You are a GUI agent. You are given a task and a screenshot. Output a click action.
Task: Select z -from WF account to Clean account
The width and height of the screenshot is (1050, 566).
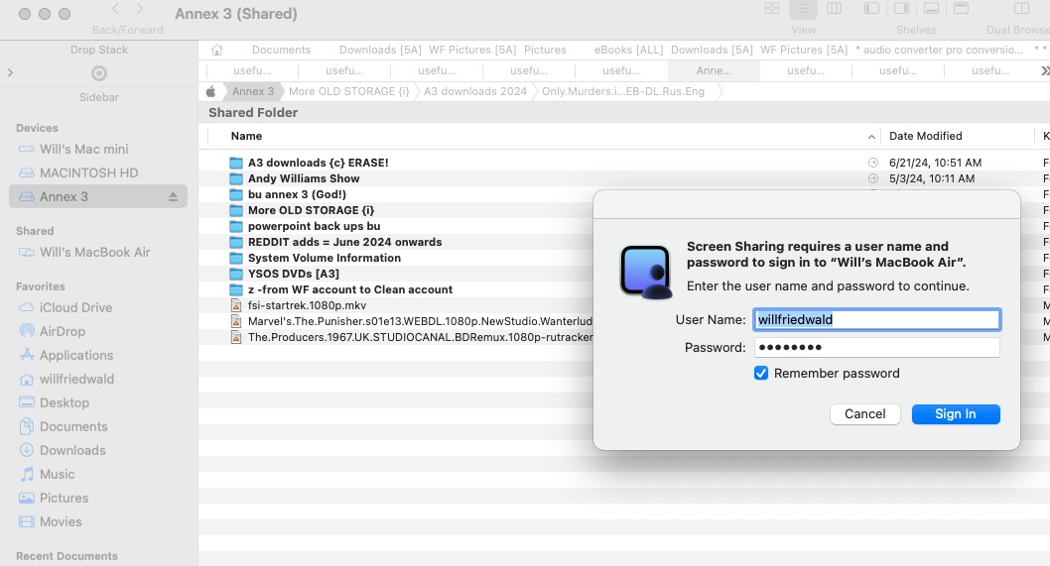pos(350,289)
